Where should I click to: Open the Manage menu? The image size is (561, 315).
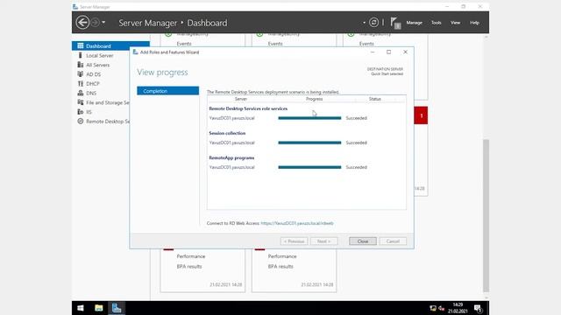tap(414, 23)
